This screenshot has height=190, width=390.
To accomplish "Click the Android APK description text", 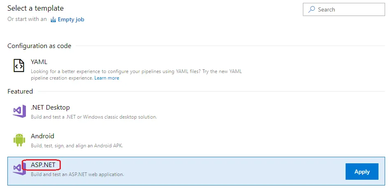I will coord(77,146).
